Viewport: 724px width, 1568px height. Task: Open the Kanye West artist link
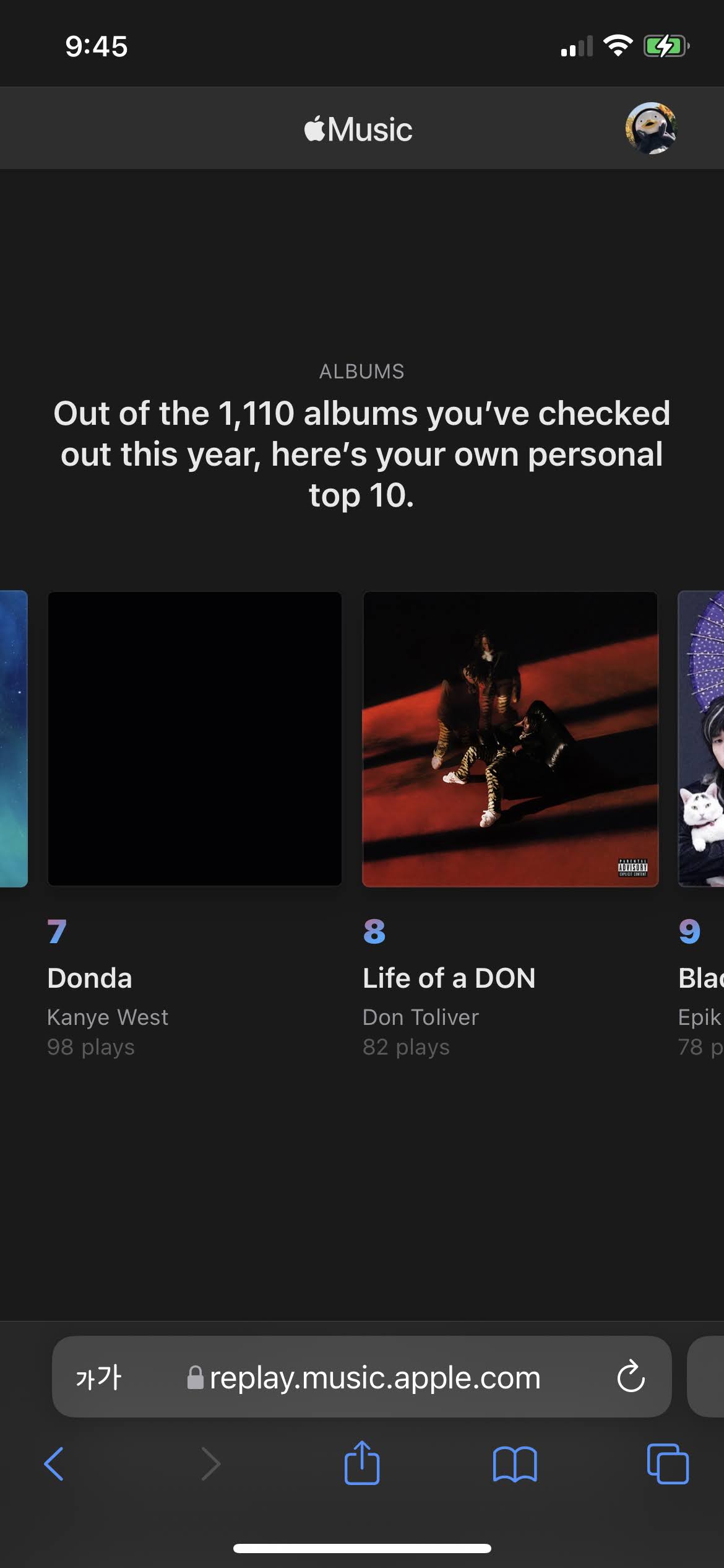[108, 1017]
